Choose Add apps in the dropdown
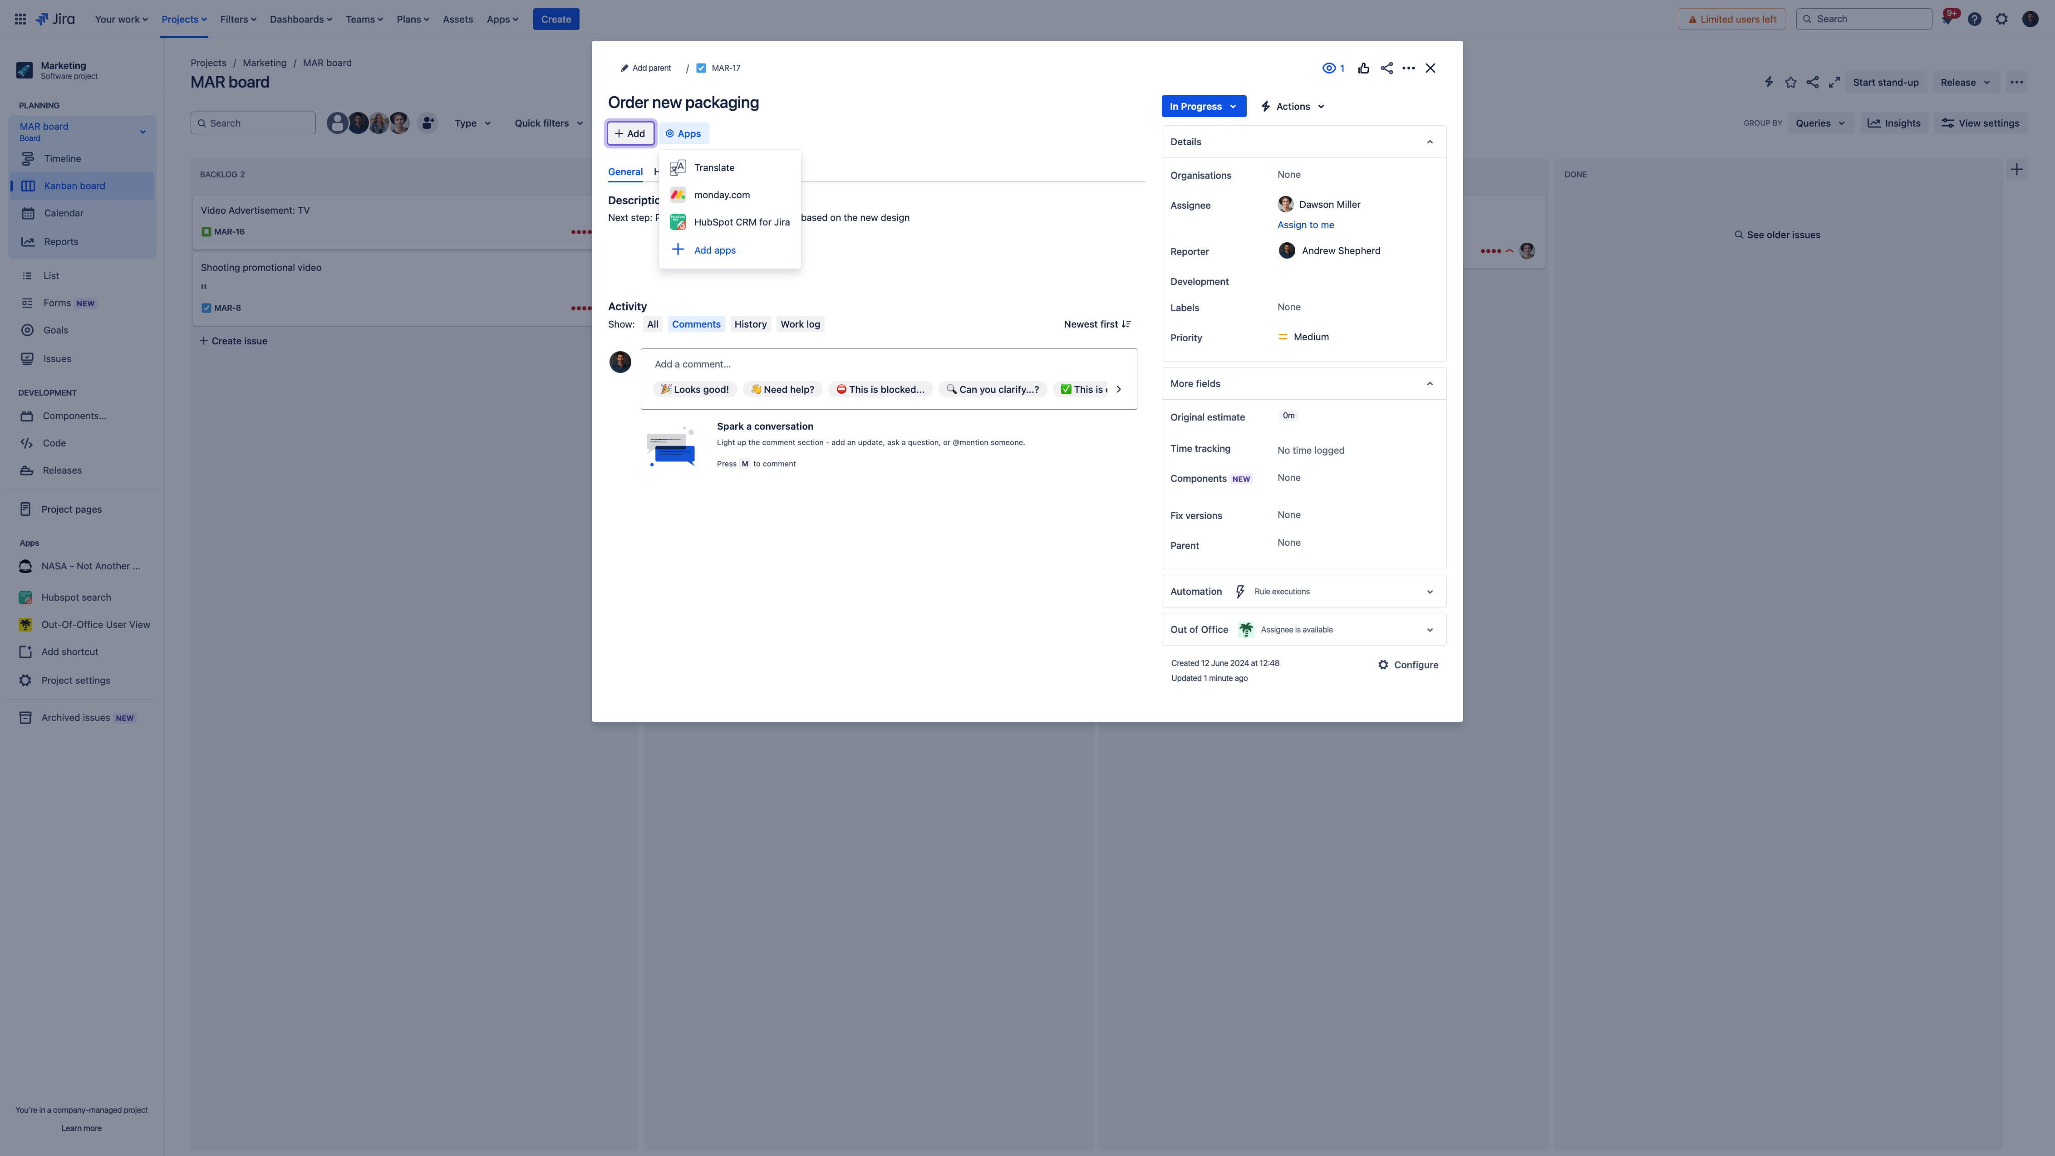This screenshot has width=2055, height=1156. 730,250
